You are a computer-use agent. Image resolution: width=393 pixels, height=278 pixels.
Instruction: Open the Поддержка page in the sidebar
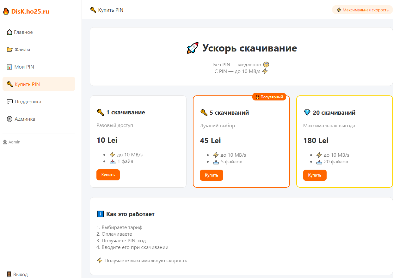28,102
